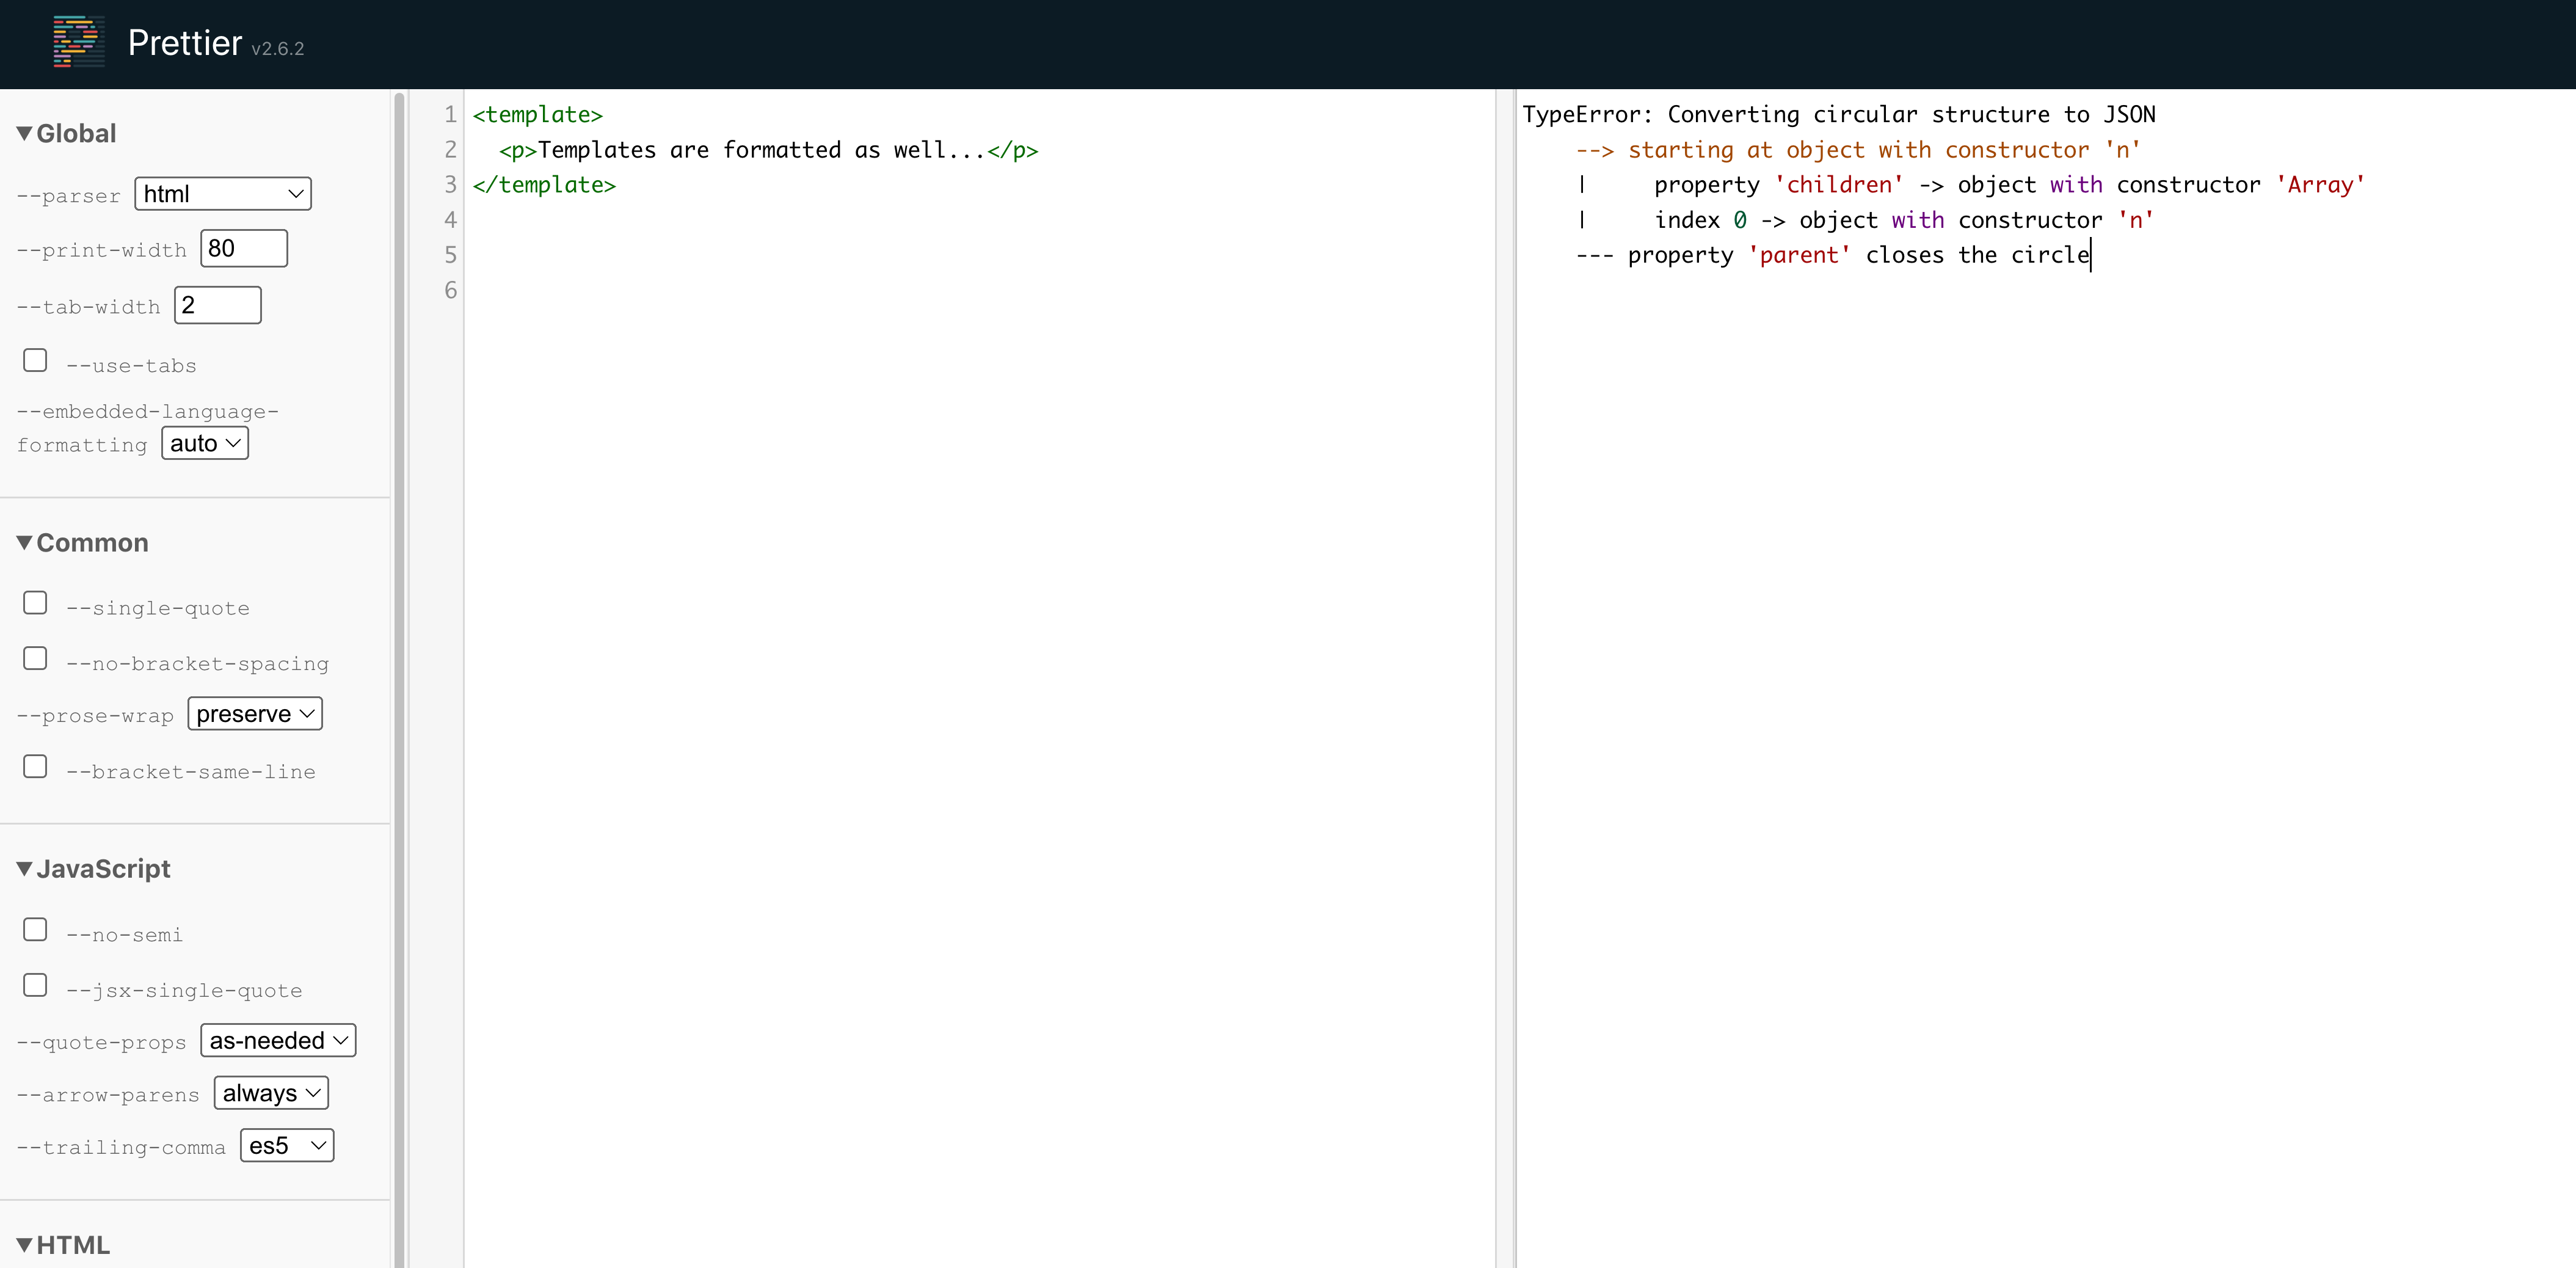The image size is (2576, 1268).
Task: Click line number 5 in editor gutter
Action: pos(450,255)
